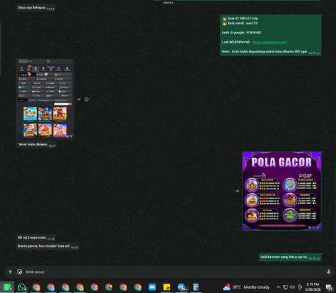
Task: Open Sticky Notes in the taskbar
Action: tap(167, 287)
